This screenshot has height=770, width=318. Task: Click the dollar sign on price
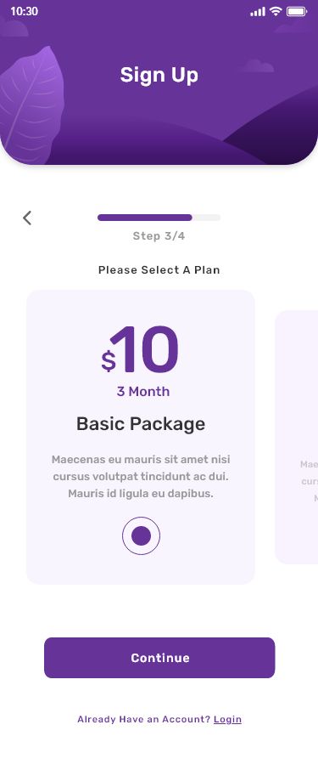[109, 361]
